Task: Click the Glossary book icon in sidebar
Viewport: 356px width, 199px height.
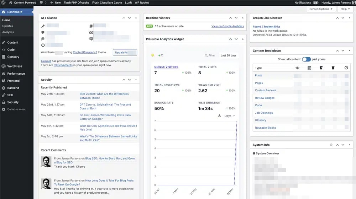Action: click(x=4, y=57)
